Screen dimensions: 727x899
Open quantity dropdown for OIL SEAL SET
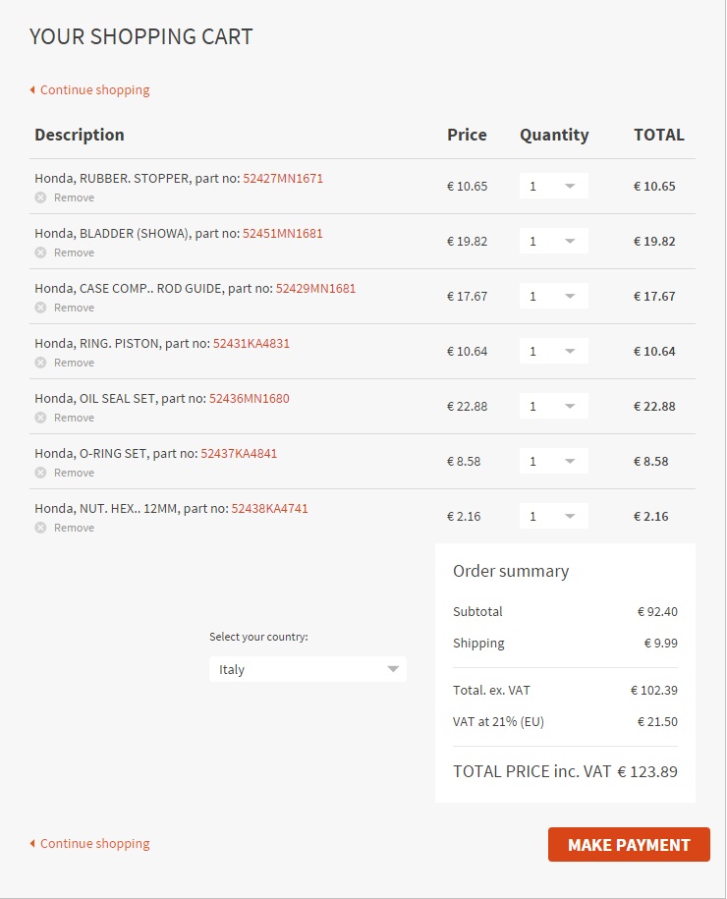tap(554, 406)
